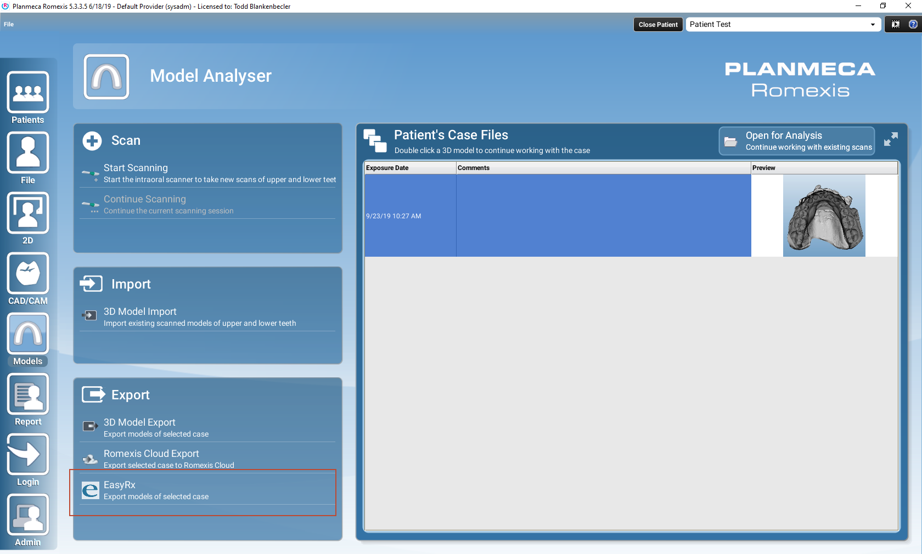Open the File module in sidebar
Viewport: 922px width, 554px height.
pos(28,158)
